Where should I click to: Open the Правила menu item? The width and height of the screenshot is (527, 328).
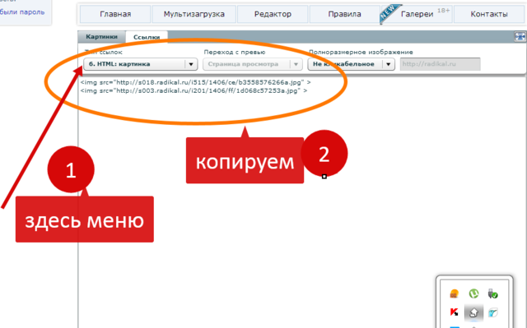click(x=344, y=14)
